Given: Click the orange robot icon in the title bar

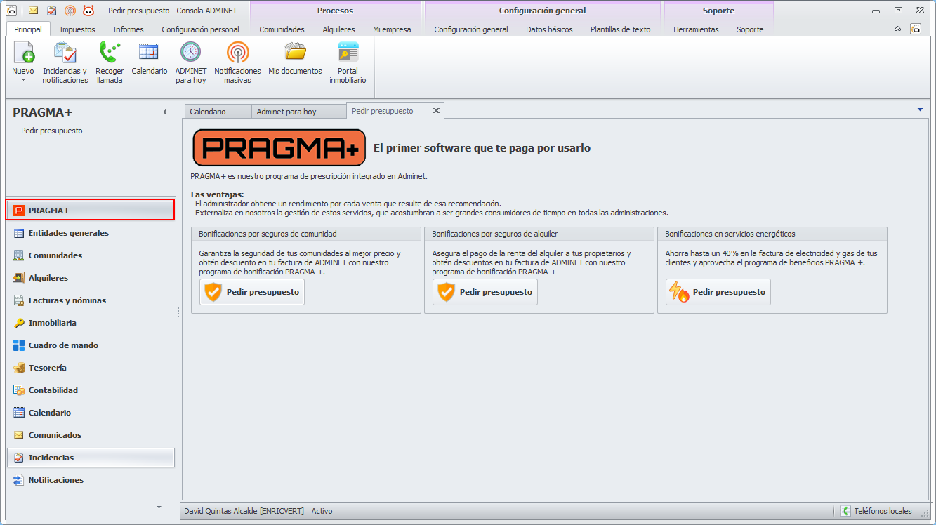Looking at the screenshot, I should pos(88,11).
